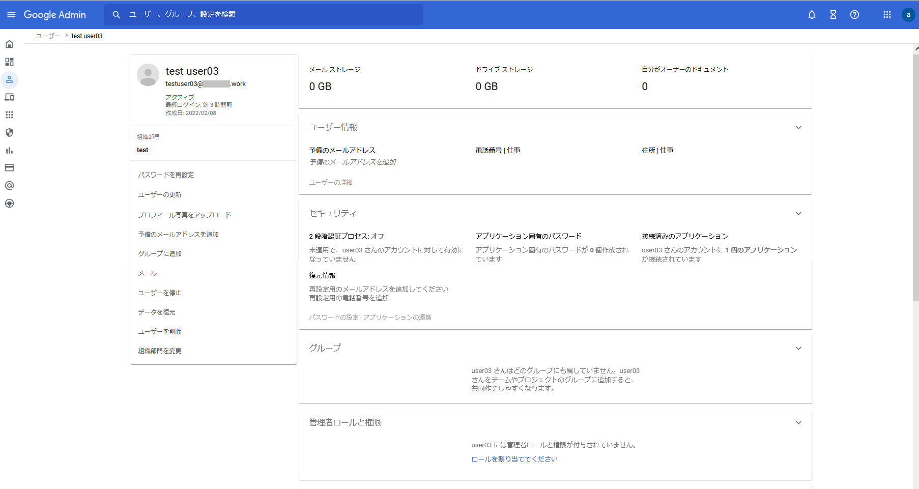The width and height of the screenshot is (919, 489).
Task: Navigate to ユーザー breadcrumb
Action: pyautogui.click(x=48, y=36)
